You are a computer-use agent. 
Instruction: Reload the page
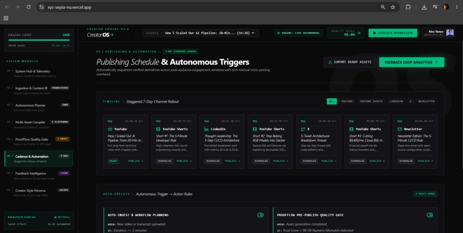pos(29,7)
